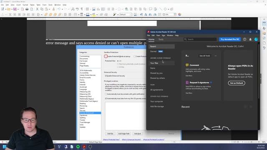Toggle the Create Protected checkbox in Preferences image
267x150 pixels.
pyautogui.click(x=134, y=56)
